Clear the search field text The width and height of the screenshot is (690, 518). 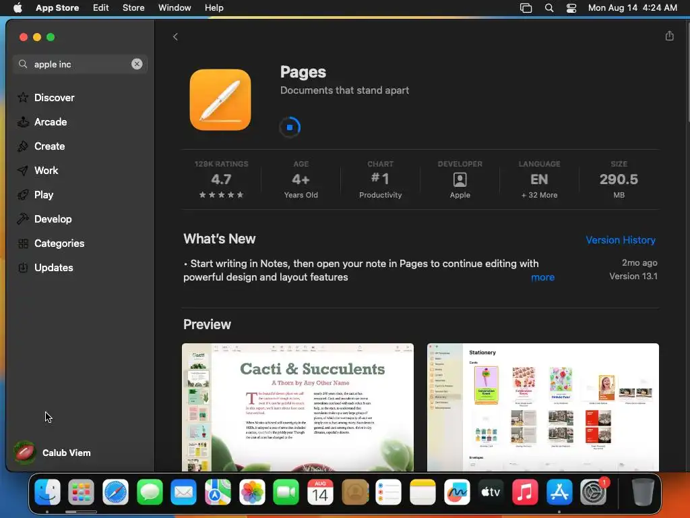[137, 64]
